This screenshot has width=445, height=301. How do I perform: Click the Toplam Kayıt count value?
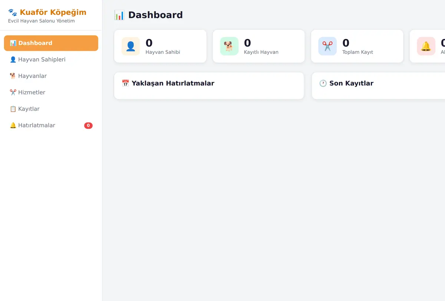(346, 43)
